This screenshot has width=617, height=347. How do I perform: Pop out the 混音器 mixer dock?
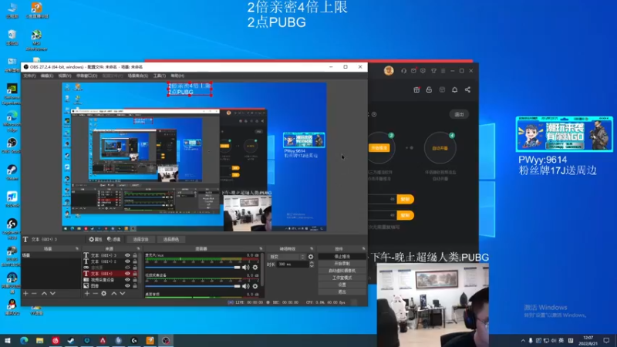261,248
